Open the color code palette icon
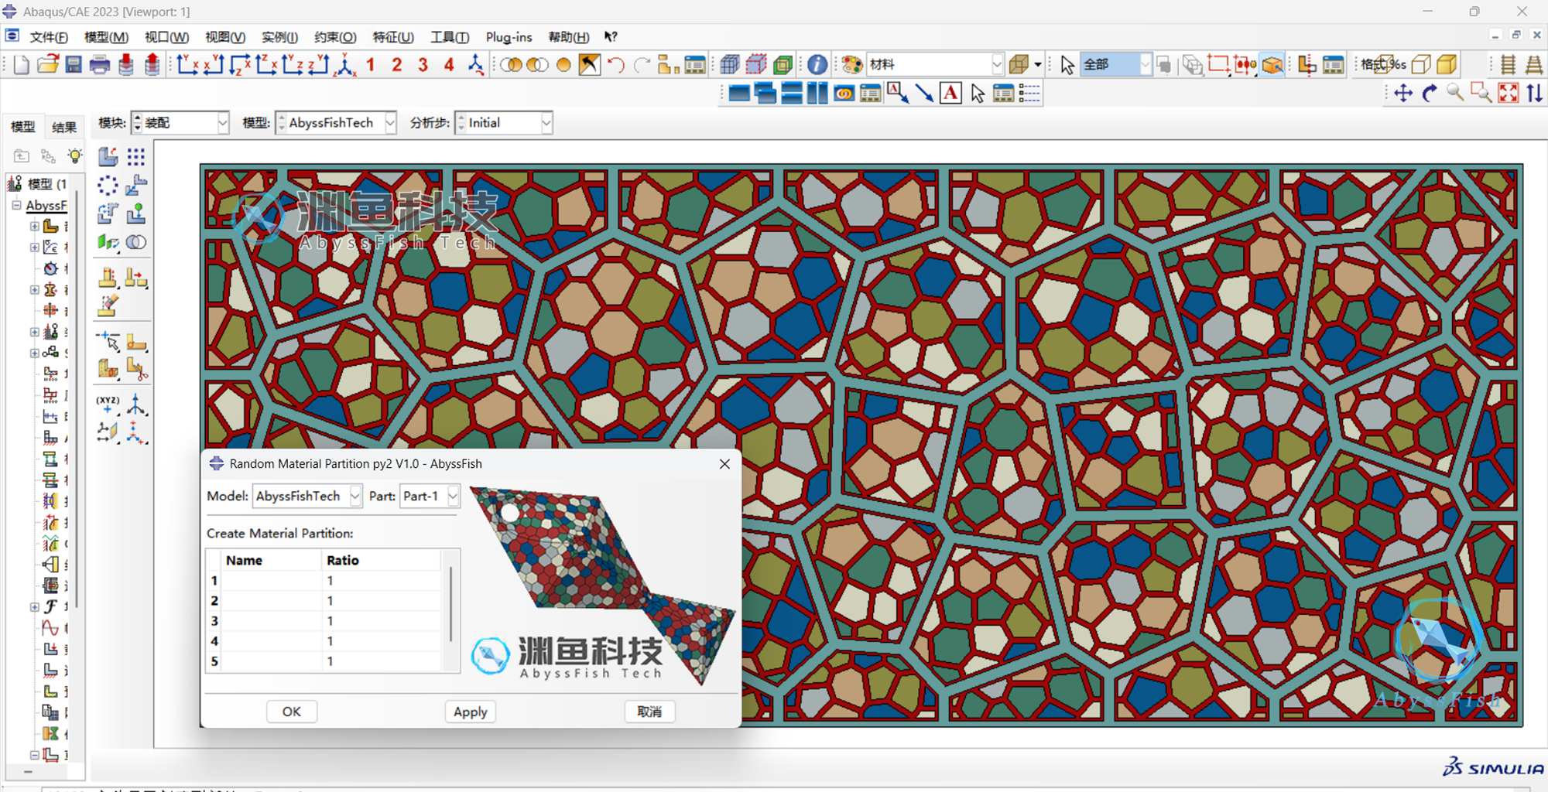Image resolution: width=1548 pixels, height=792 pixels. (x=851, y=65)
